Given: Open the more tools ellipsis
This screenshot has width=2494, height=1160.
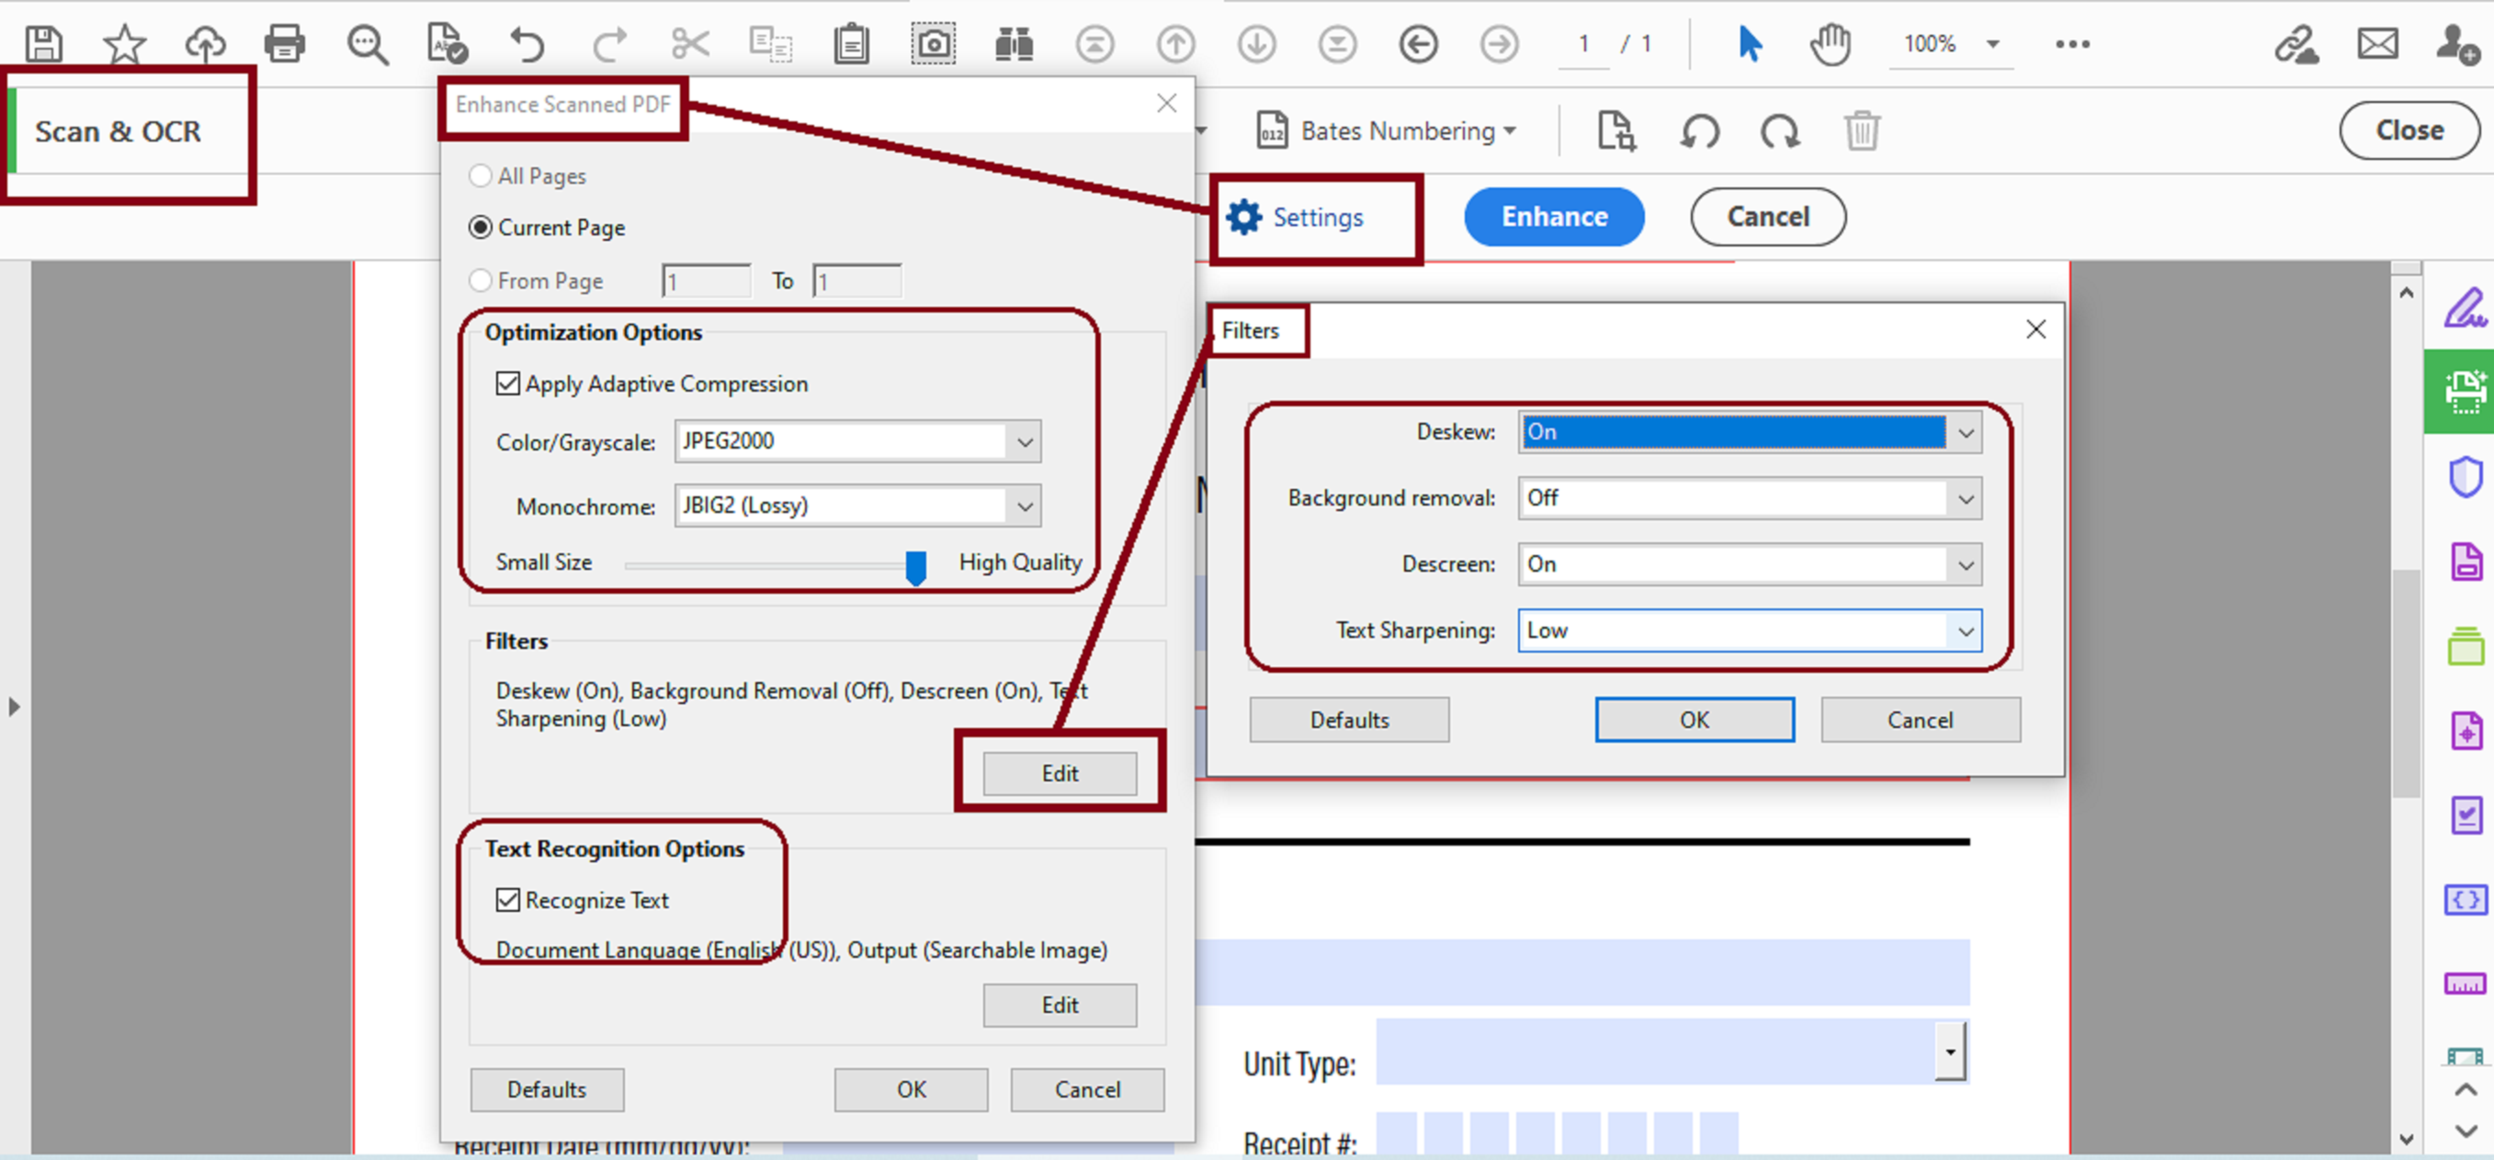Looking at the screenshot, I should 2073,44.
